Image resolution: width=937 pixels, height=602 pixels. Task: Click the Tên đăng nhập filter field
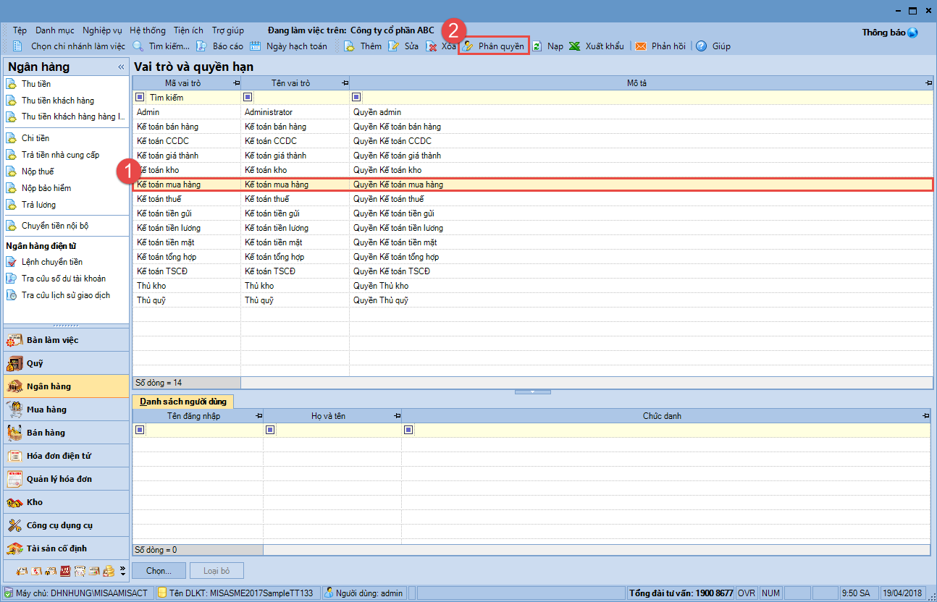click(203, 430)
